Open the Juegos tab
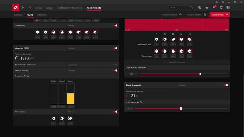The width and height of the screenshot is (244, 137). pyautogui.click(x=49, y=8)
